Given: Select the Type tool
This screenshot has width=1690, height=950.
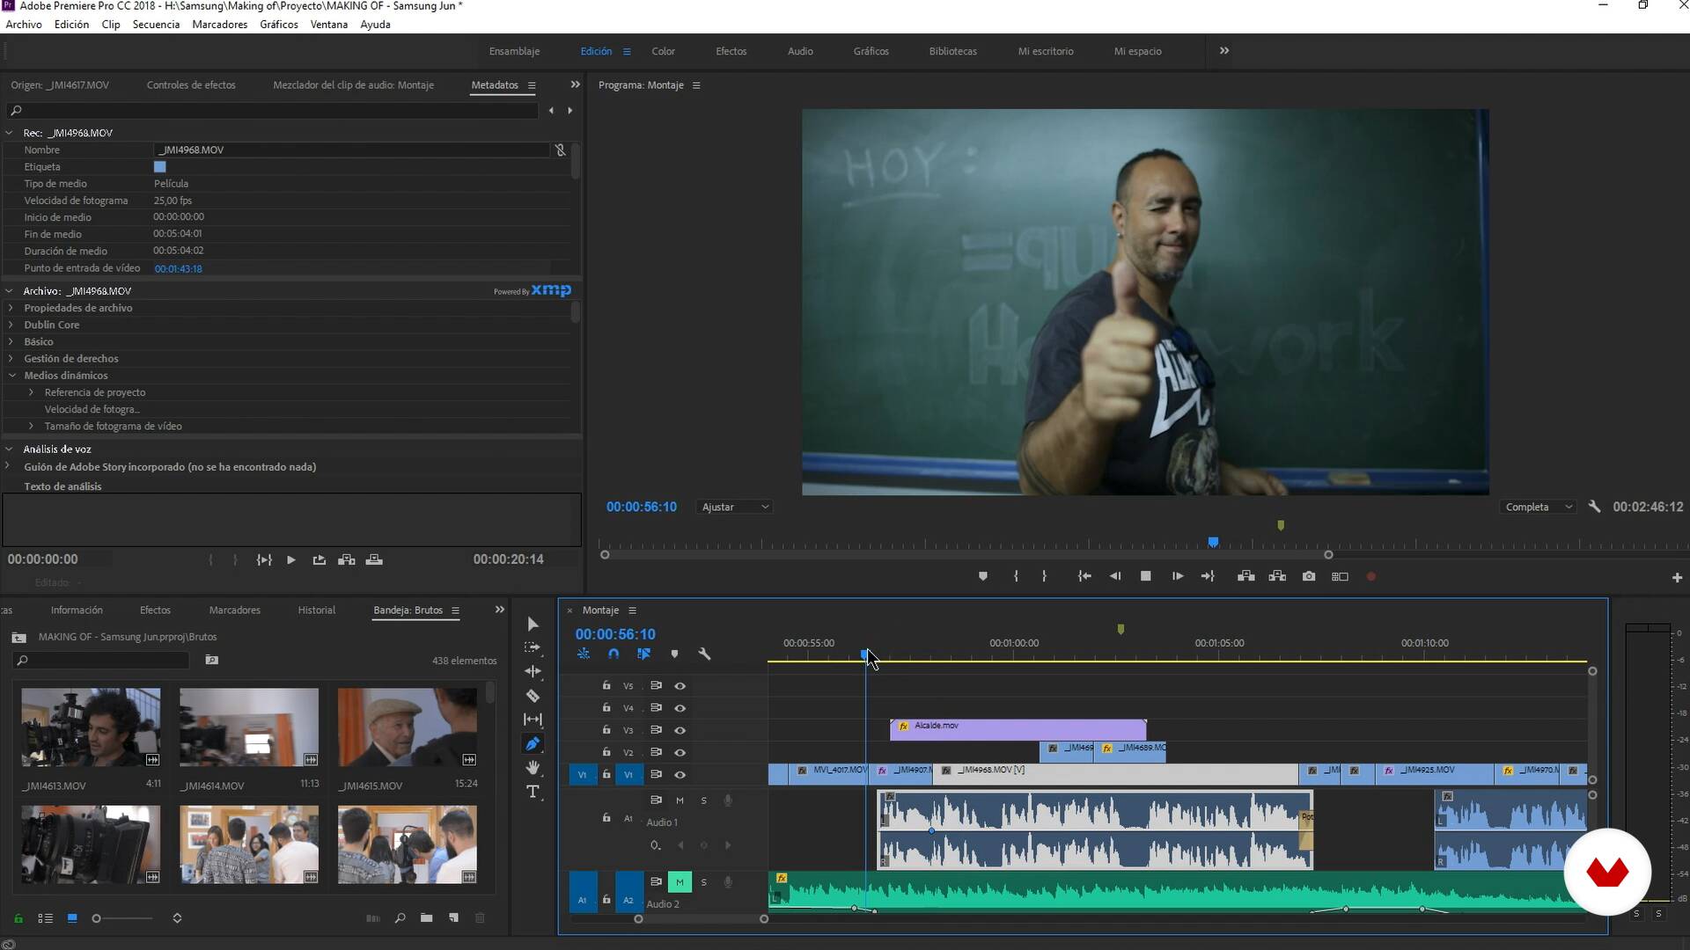Looking at the screenshot, I should click(x=533, y=792).
